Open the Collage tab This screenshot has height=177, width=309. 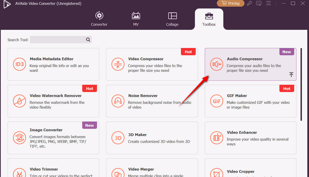pyautogui.click(x=172, y=19)
